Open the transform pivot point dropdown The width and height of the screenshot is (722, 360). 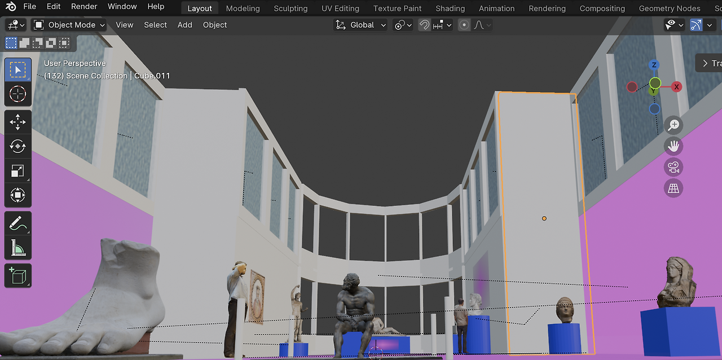(x=403, y=25)
